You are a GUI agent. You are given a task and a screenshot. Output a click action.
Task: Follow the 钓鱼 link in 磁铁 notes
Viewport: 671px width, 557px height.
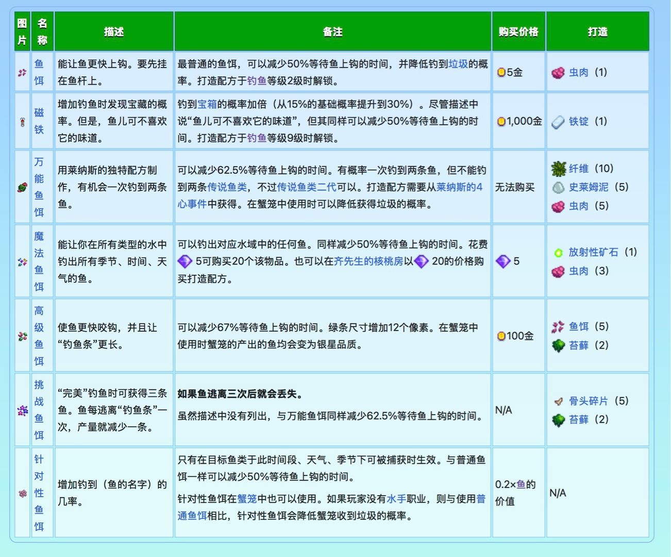point(257,138)
